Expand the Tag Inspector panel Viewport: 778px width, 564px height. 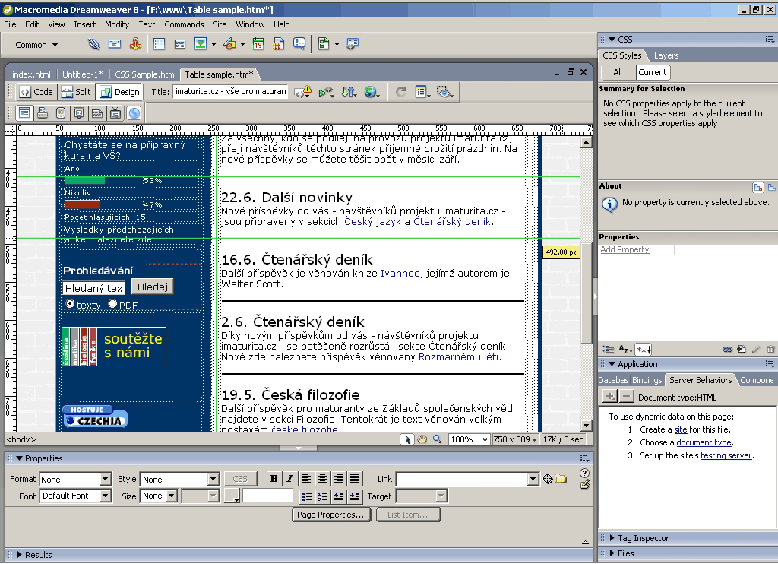612,538
